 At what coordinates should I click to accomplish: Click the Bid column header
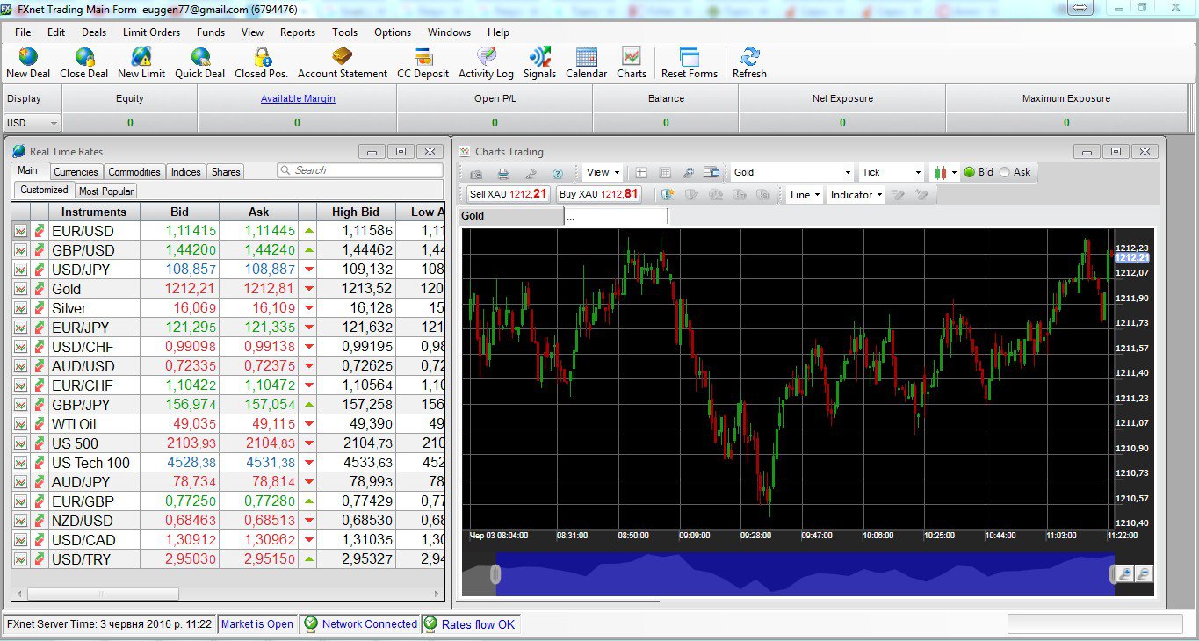click(x=179, y=212)
